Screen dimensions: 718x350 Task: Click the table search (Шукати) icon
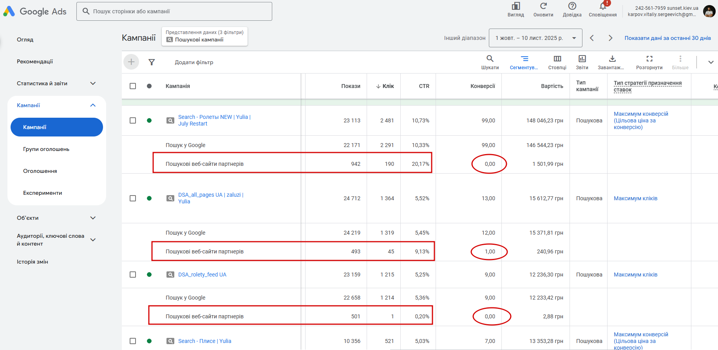click(490, 59)
